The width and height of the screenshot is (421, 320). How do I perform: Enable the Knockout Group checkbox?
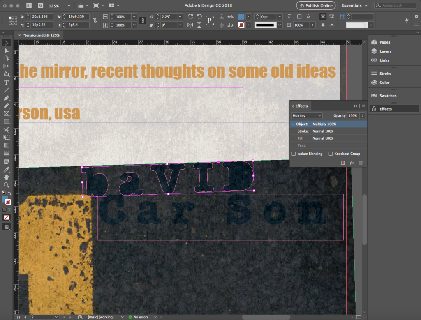[x=331, y=154]
